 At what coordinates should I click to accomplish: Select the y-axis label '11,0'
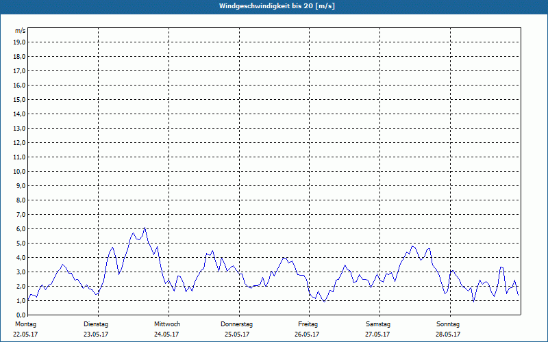tap(20, 157)
